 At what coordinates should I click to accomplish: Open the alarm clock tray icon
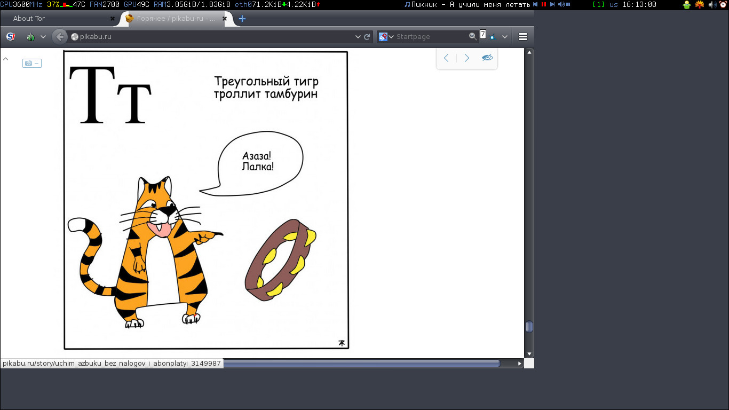(x=723, y=4)
